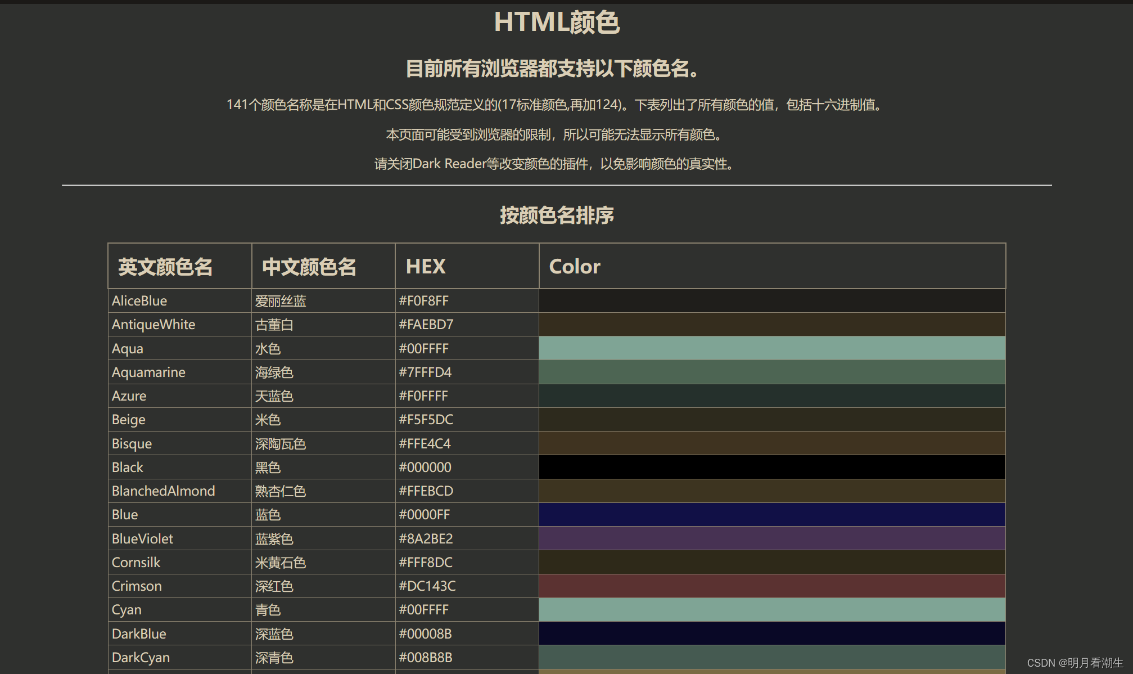Click the '深红色' Chinese name cell
This screenshot has height=674, width=1133.
tap(323, 586)
